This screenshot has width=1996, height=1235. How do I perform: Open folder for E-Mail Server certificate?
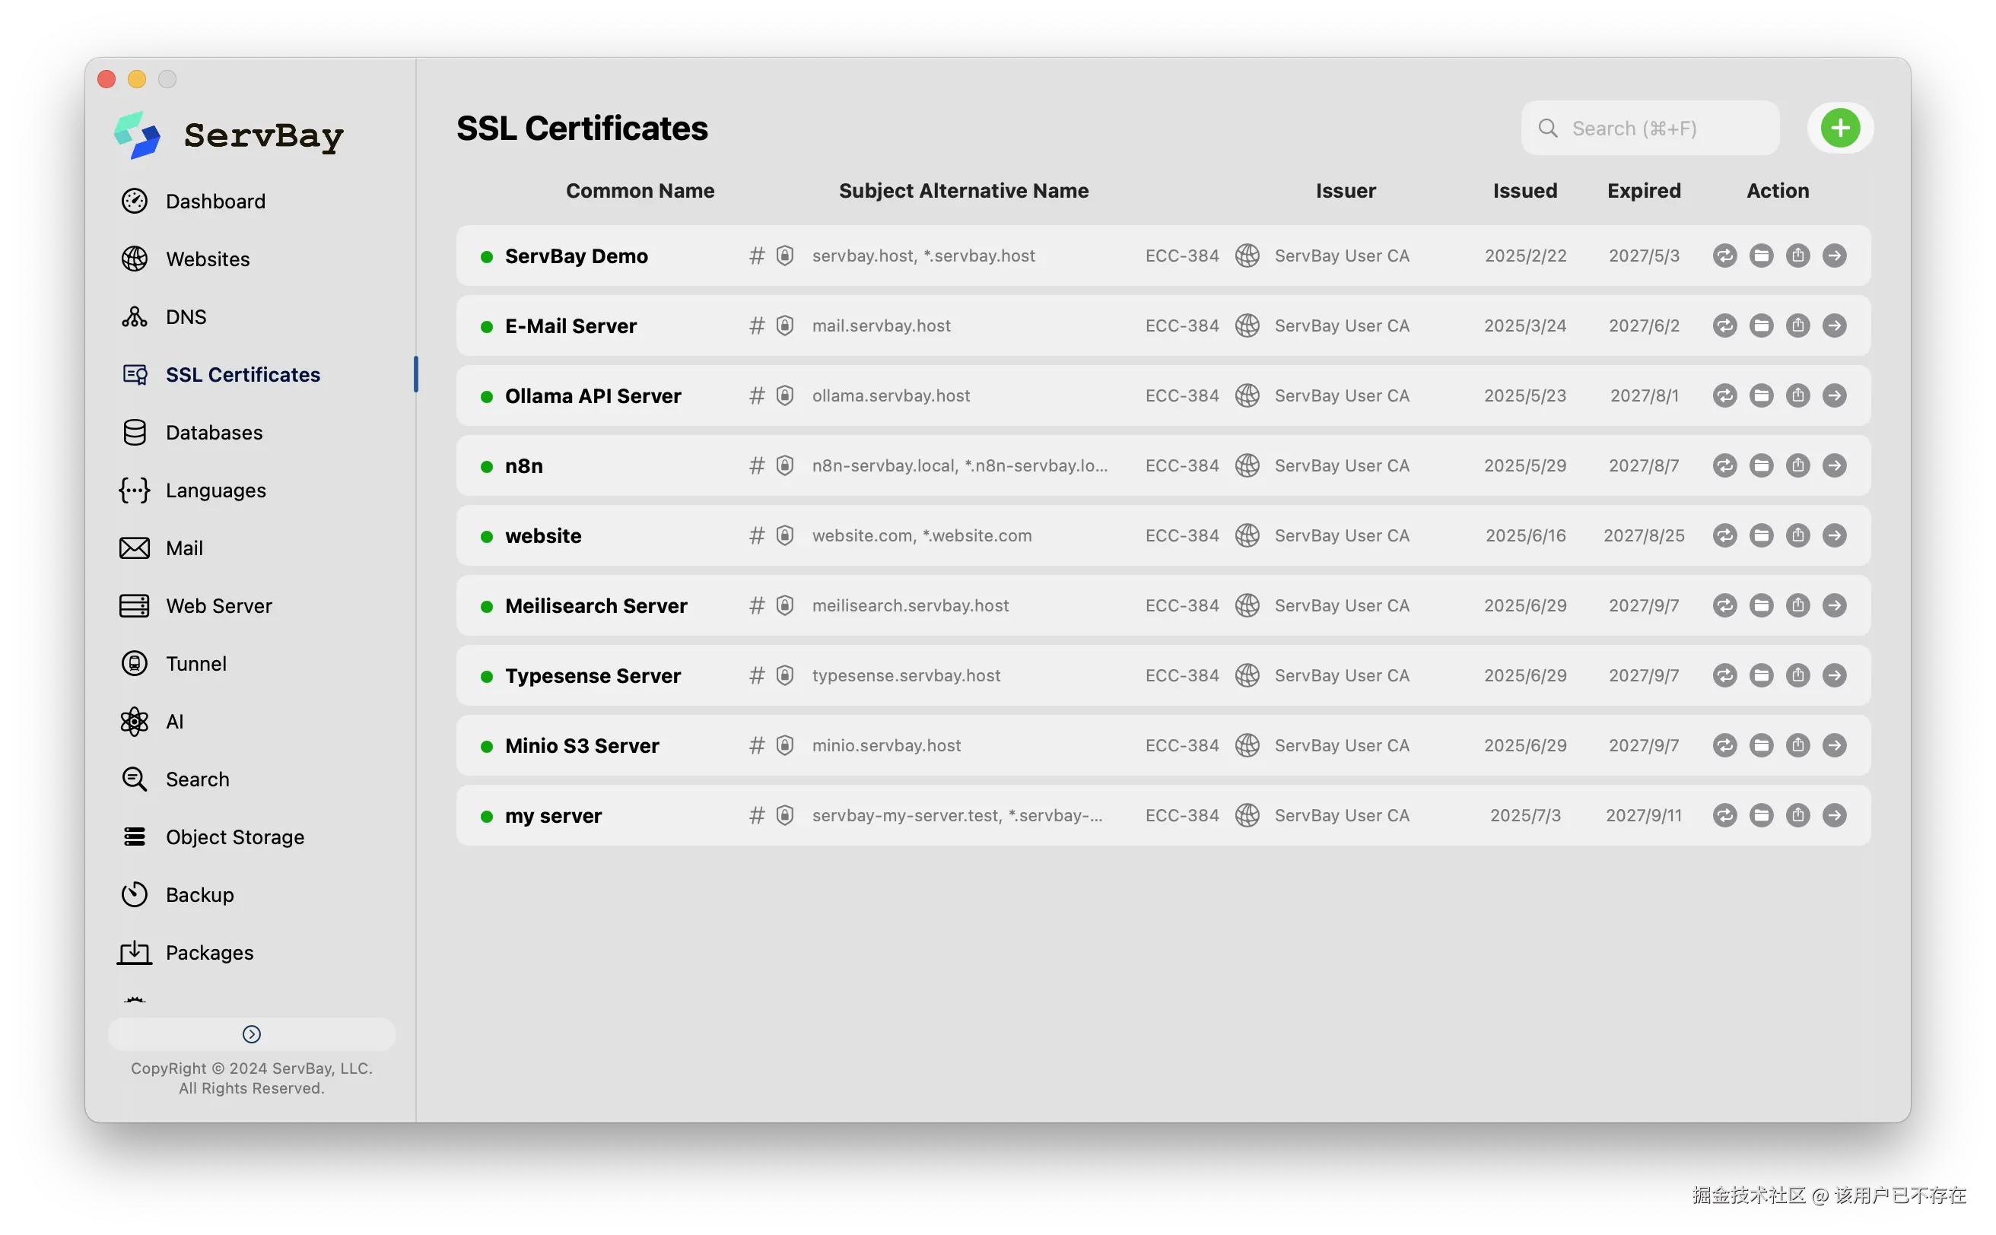point(1761,326)
